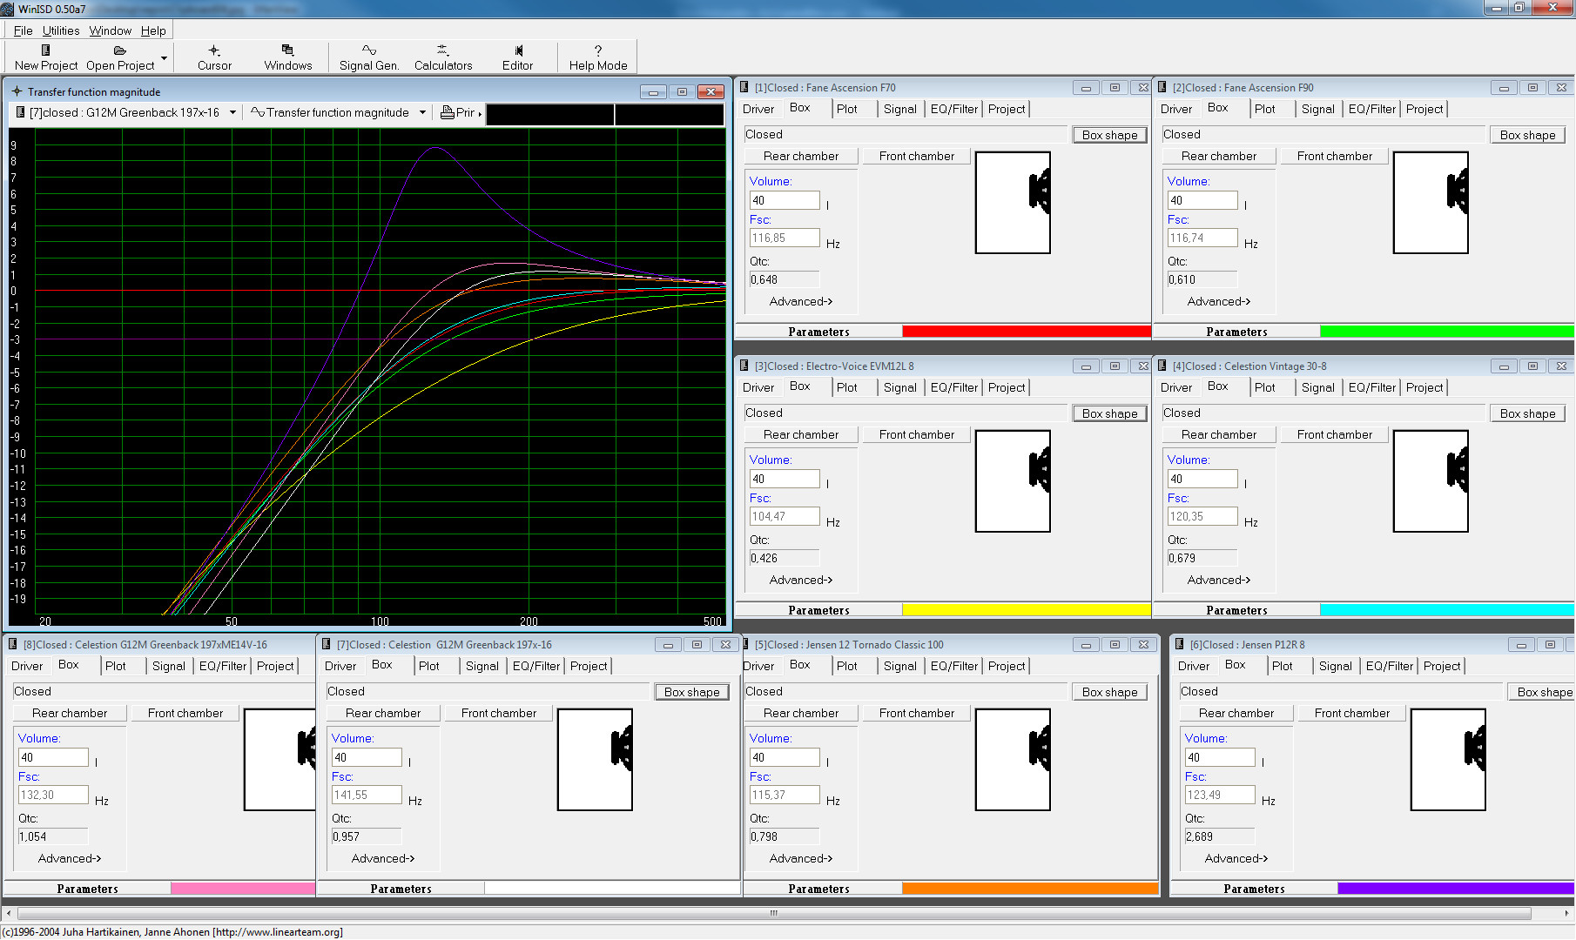Click the red color bar of Fane F70
This screenshot has height=940, width=1576.
(1027, 332)
